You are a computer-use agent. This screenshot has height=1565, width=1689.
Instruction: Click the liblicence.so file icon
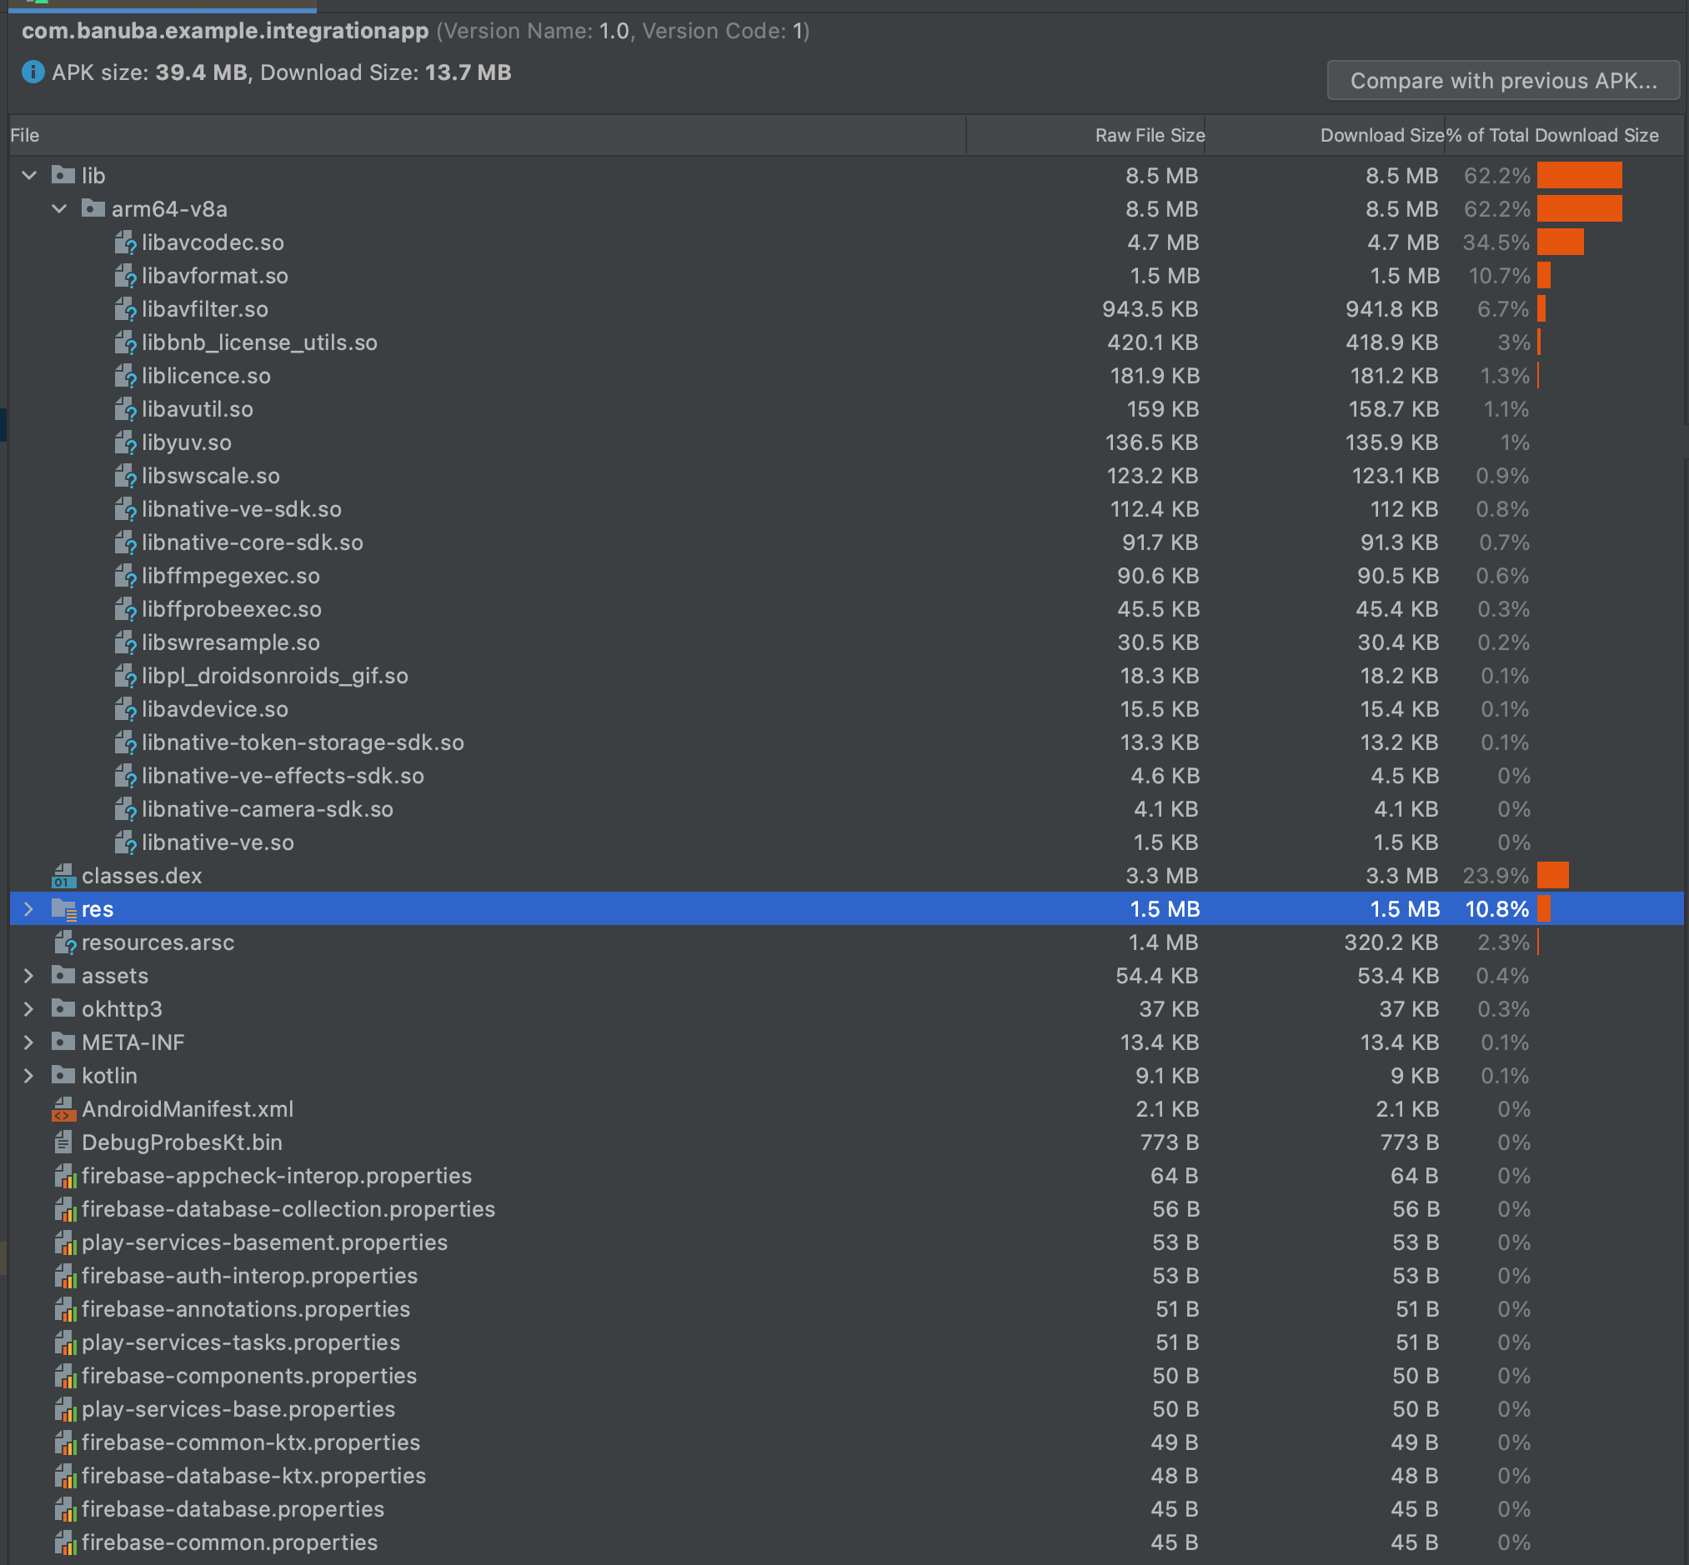point(125,375)
